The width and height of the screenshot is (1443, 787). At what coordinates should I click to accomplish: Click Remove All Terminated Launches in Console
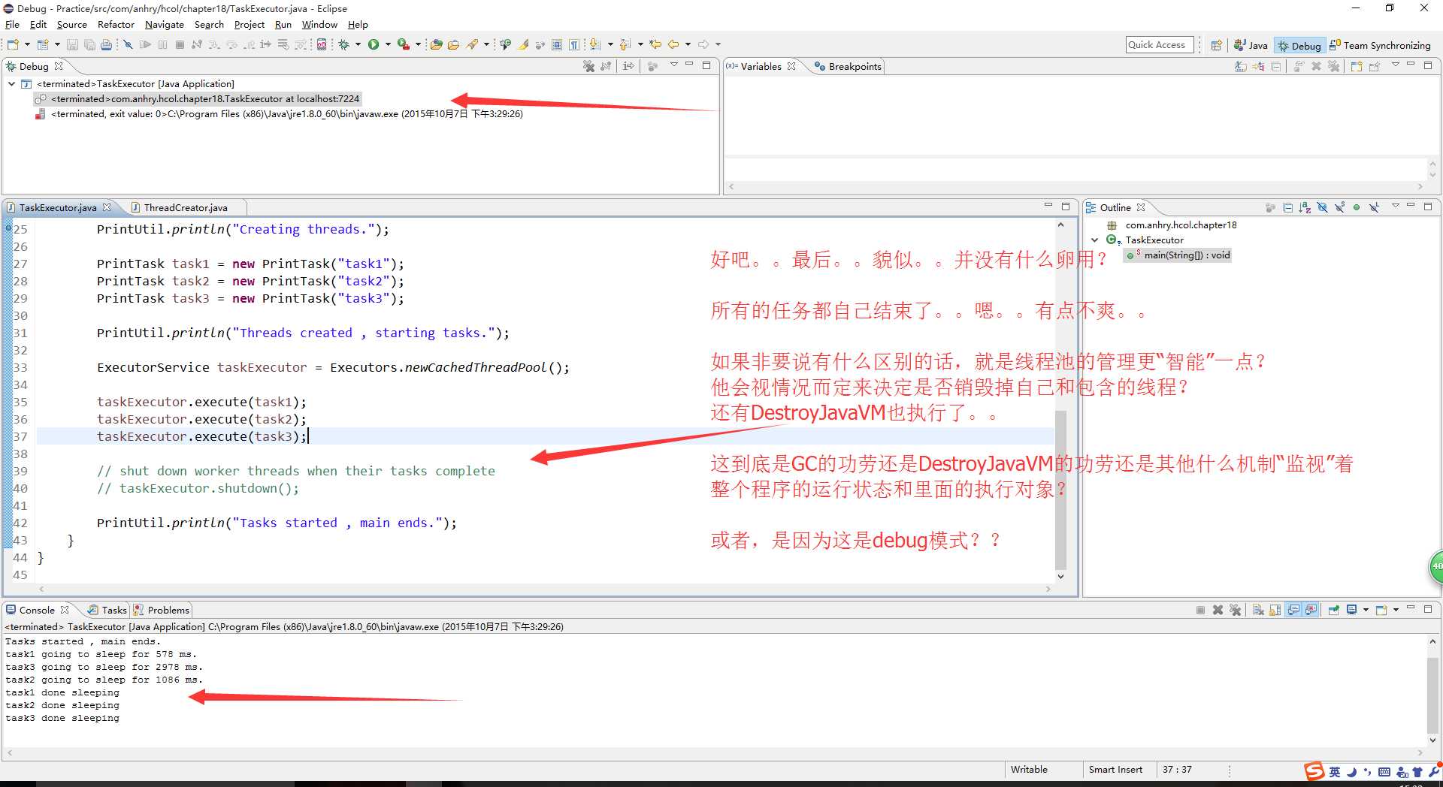(x=1235, y=610)
